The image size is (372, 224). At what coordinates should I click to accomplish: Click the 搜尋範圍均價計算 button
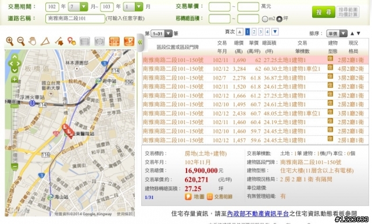348,12
